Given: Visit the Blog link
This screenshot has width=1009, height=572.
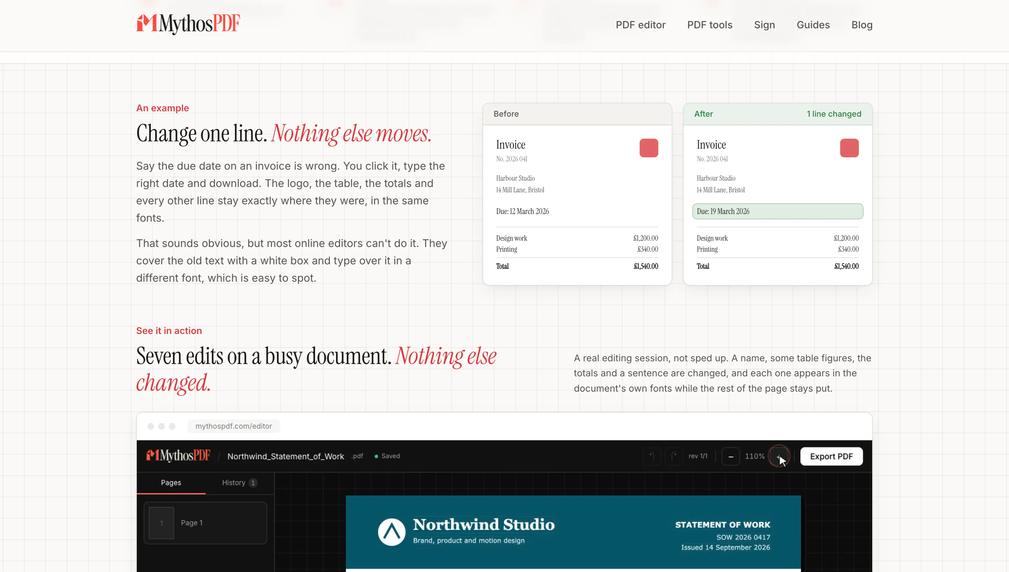Looking at the screenshot, I should [x=862, y=25].
